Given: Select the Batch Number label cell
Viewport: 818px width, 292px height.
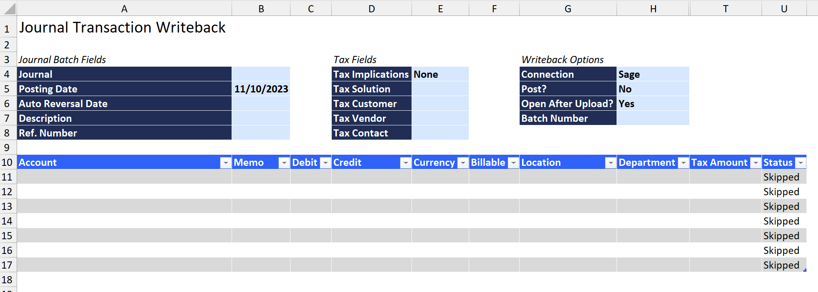Looking at the screenshot, I should 568,118.
